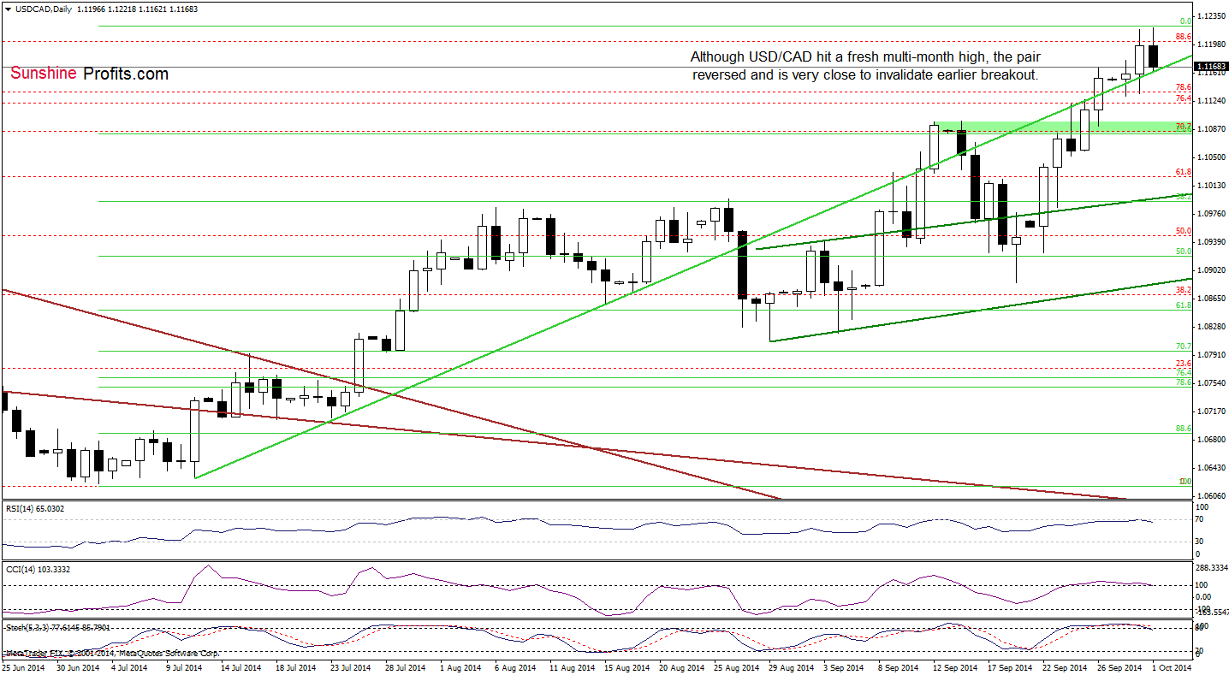Click the 1 Aug 2014 date label
Screen dimensions: 1229x675
click(461, 667)
